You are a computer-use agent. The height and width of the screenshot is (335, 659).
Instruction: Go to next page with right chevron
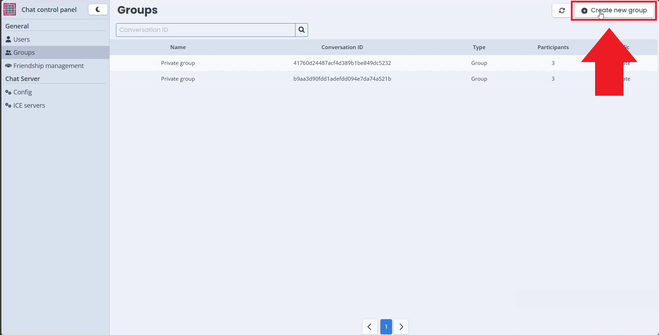click(401, 327)
